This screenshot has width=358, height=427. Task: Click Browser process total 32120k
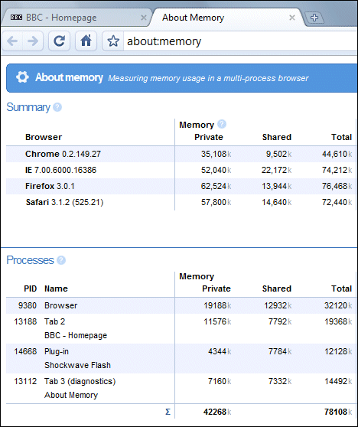tap(338, 305)
